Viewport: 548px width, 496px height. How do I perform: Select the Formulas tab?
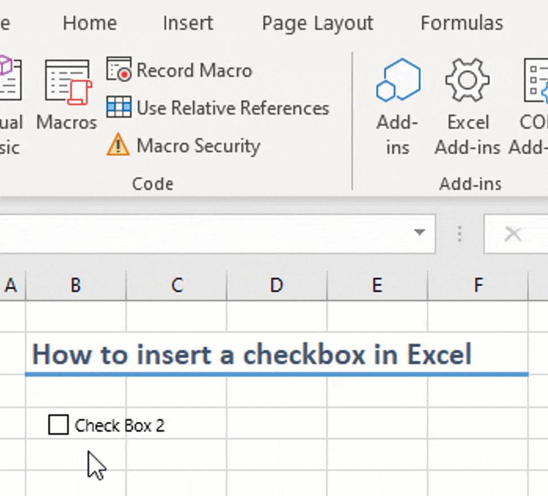click(x=462, y=23)
